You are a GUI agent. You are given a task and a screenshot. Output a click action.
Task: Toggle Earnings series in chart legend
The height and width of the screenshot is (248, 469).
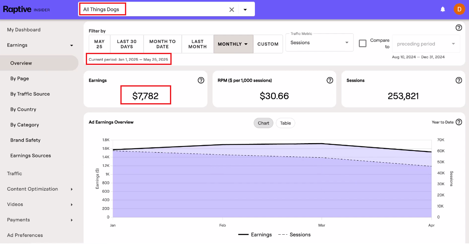click(255, 235)
